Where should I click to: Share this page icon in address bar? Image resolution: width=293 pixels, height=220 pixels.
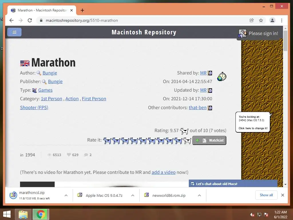[252, 20]
